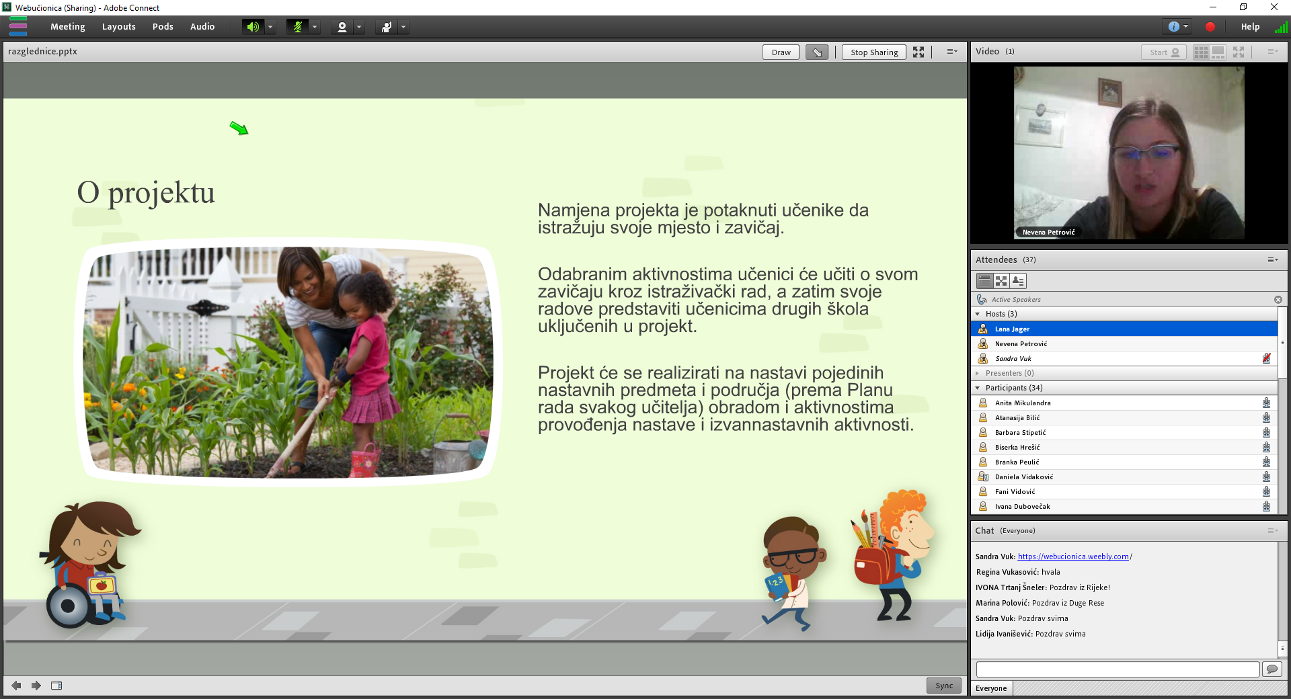Unmute the microphone icon in toolbar
Image resolution: width=1291 pixels, height=699 pixels.
pos(298,27)
